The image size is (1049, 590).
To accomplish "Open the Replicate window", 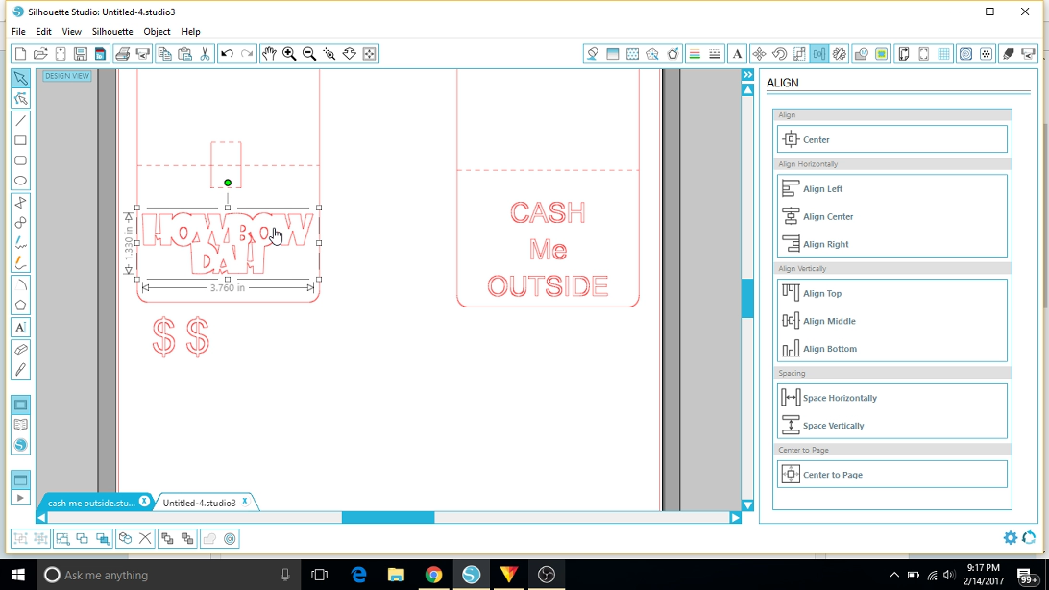I will (x=839, y=54).
